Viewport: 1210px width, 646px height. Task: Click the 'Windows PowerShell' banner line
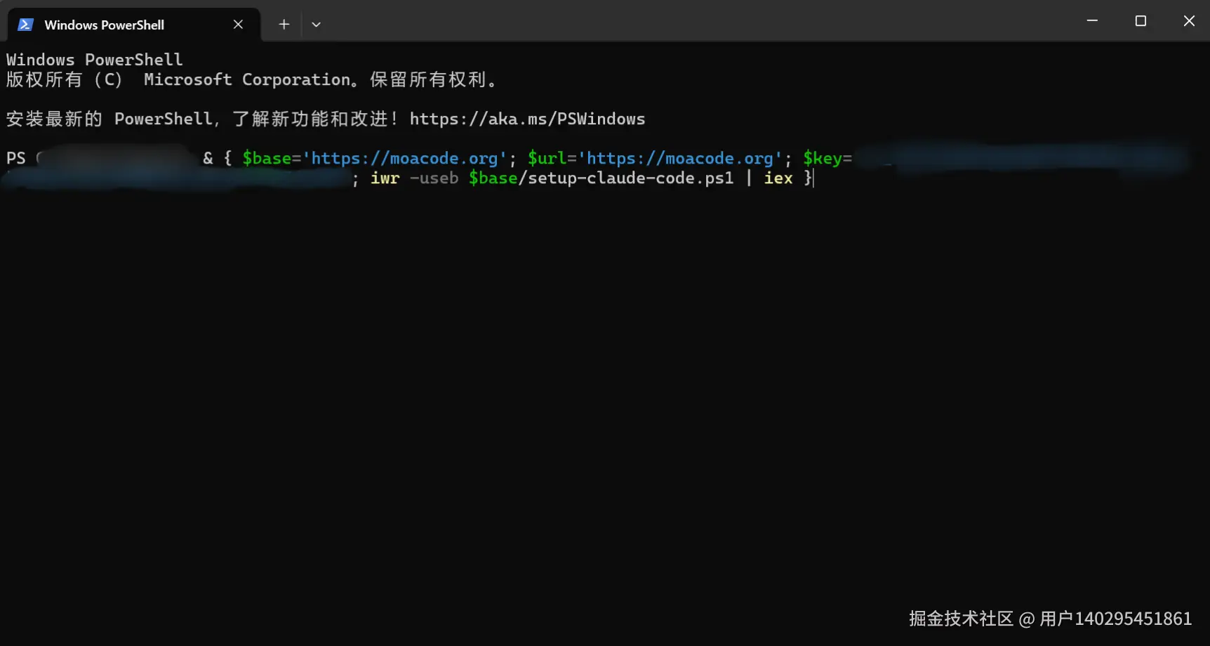pyautogui.click(x=95, y=60)
